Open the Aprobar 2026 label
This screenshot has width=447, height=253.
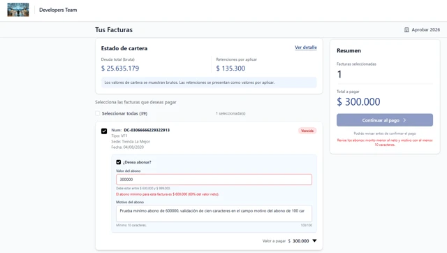(425, 29)
